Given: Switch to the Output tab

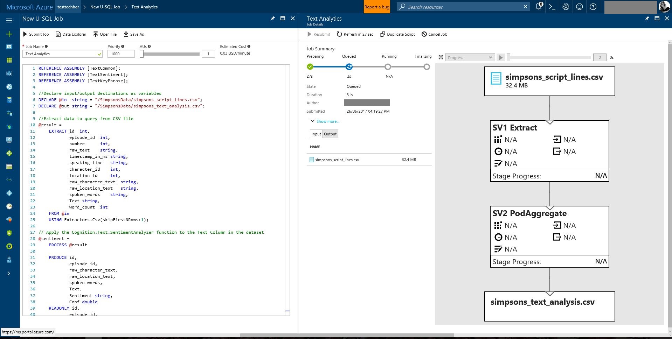Looking at the screenshot, I should point(330,134).
